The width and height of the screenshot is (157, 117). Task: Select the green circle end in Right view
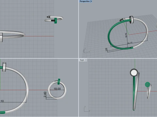click(x=148, y=84)
